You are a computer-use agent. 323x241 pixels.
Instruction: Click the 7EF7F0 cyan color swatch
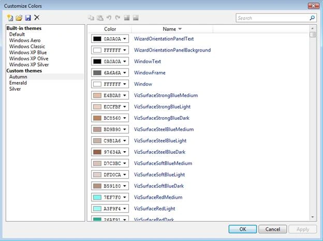tap(97, 197)
